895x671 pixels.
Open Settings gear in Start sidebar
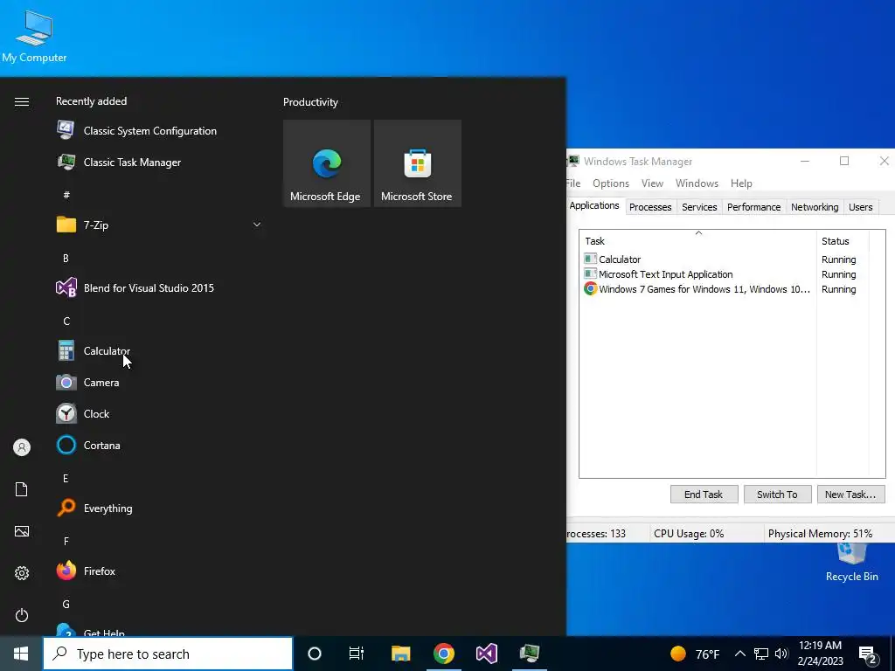tap(22, 573)
